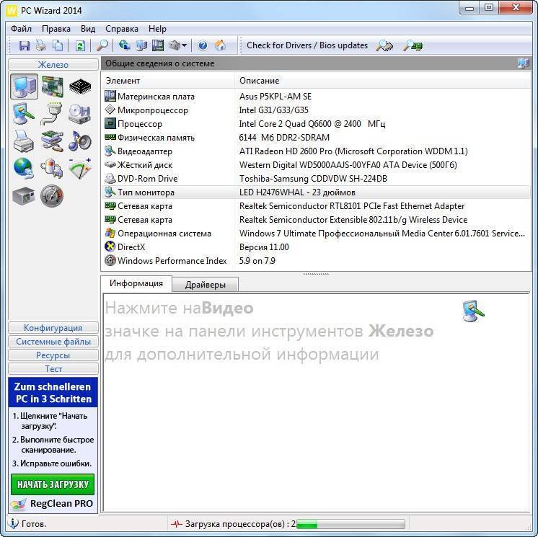Select the Network globe icon
The image size is (538, 537).
[24, 169]
